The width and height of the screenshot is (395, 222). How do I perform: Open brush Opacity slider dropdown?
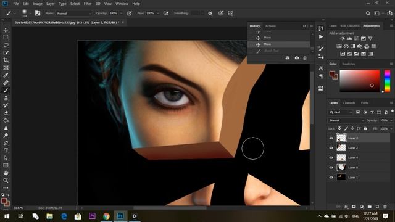coord(121,14)
